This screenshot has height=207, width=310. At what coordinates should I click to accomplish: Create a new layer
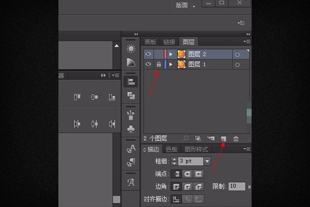click(x=223, y=139)
